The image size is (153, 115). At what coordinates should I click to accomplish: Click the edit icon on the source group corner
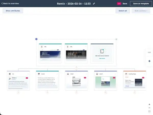(x=116, y=39)
